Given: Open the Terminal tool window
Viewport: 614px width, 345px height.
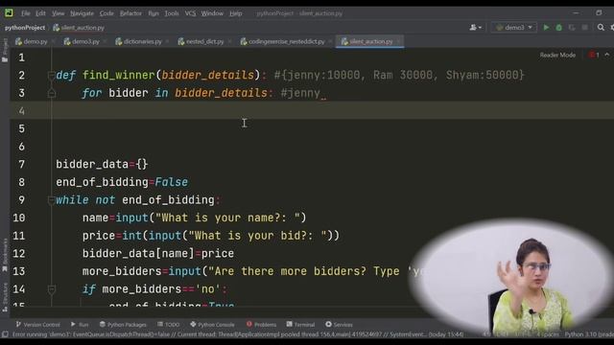Looking at the screenshot, I should click(x=300, y=324).
